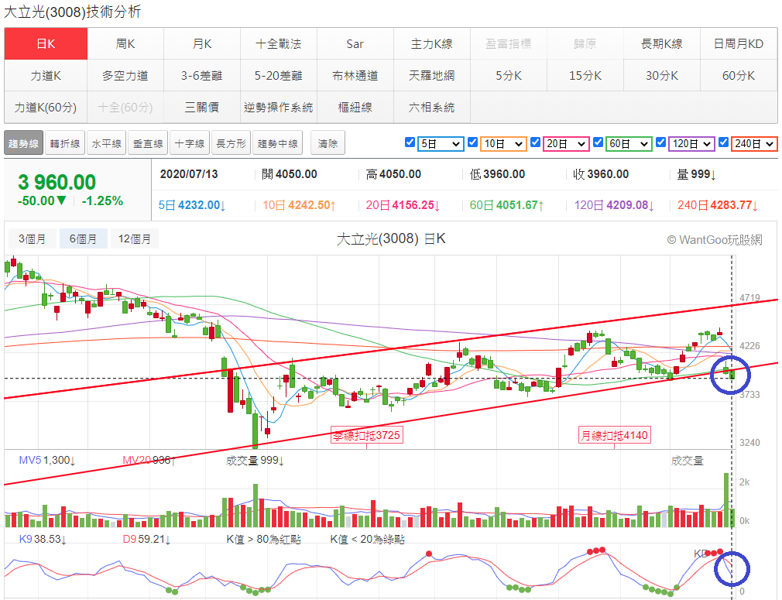782x600 pixels.
Task: Click the MV5 1,300 volume reading
Action: (x=47, y=460)
